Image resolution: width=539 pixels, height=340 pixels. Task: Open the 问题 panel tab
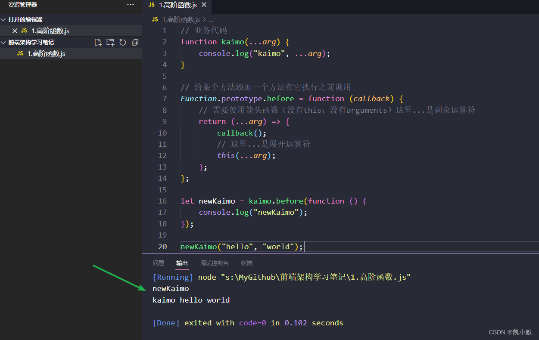coord(158,263)
